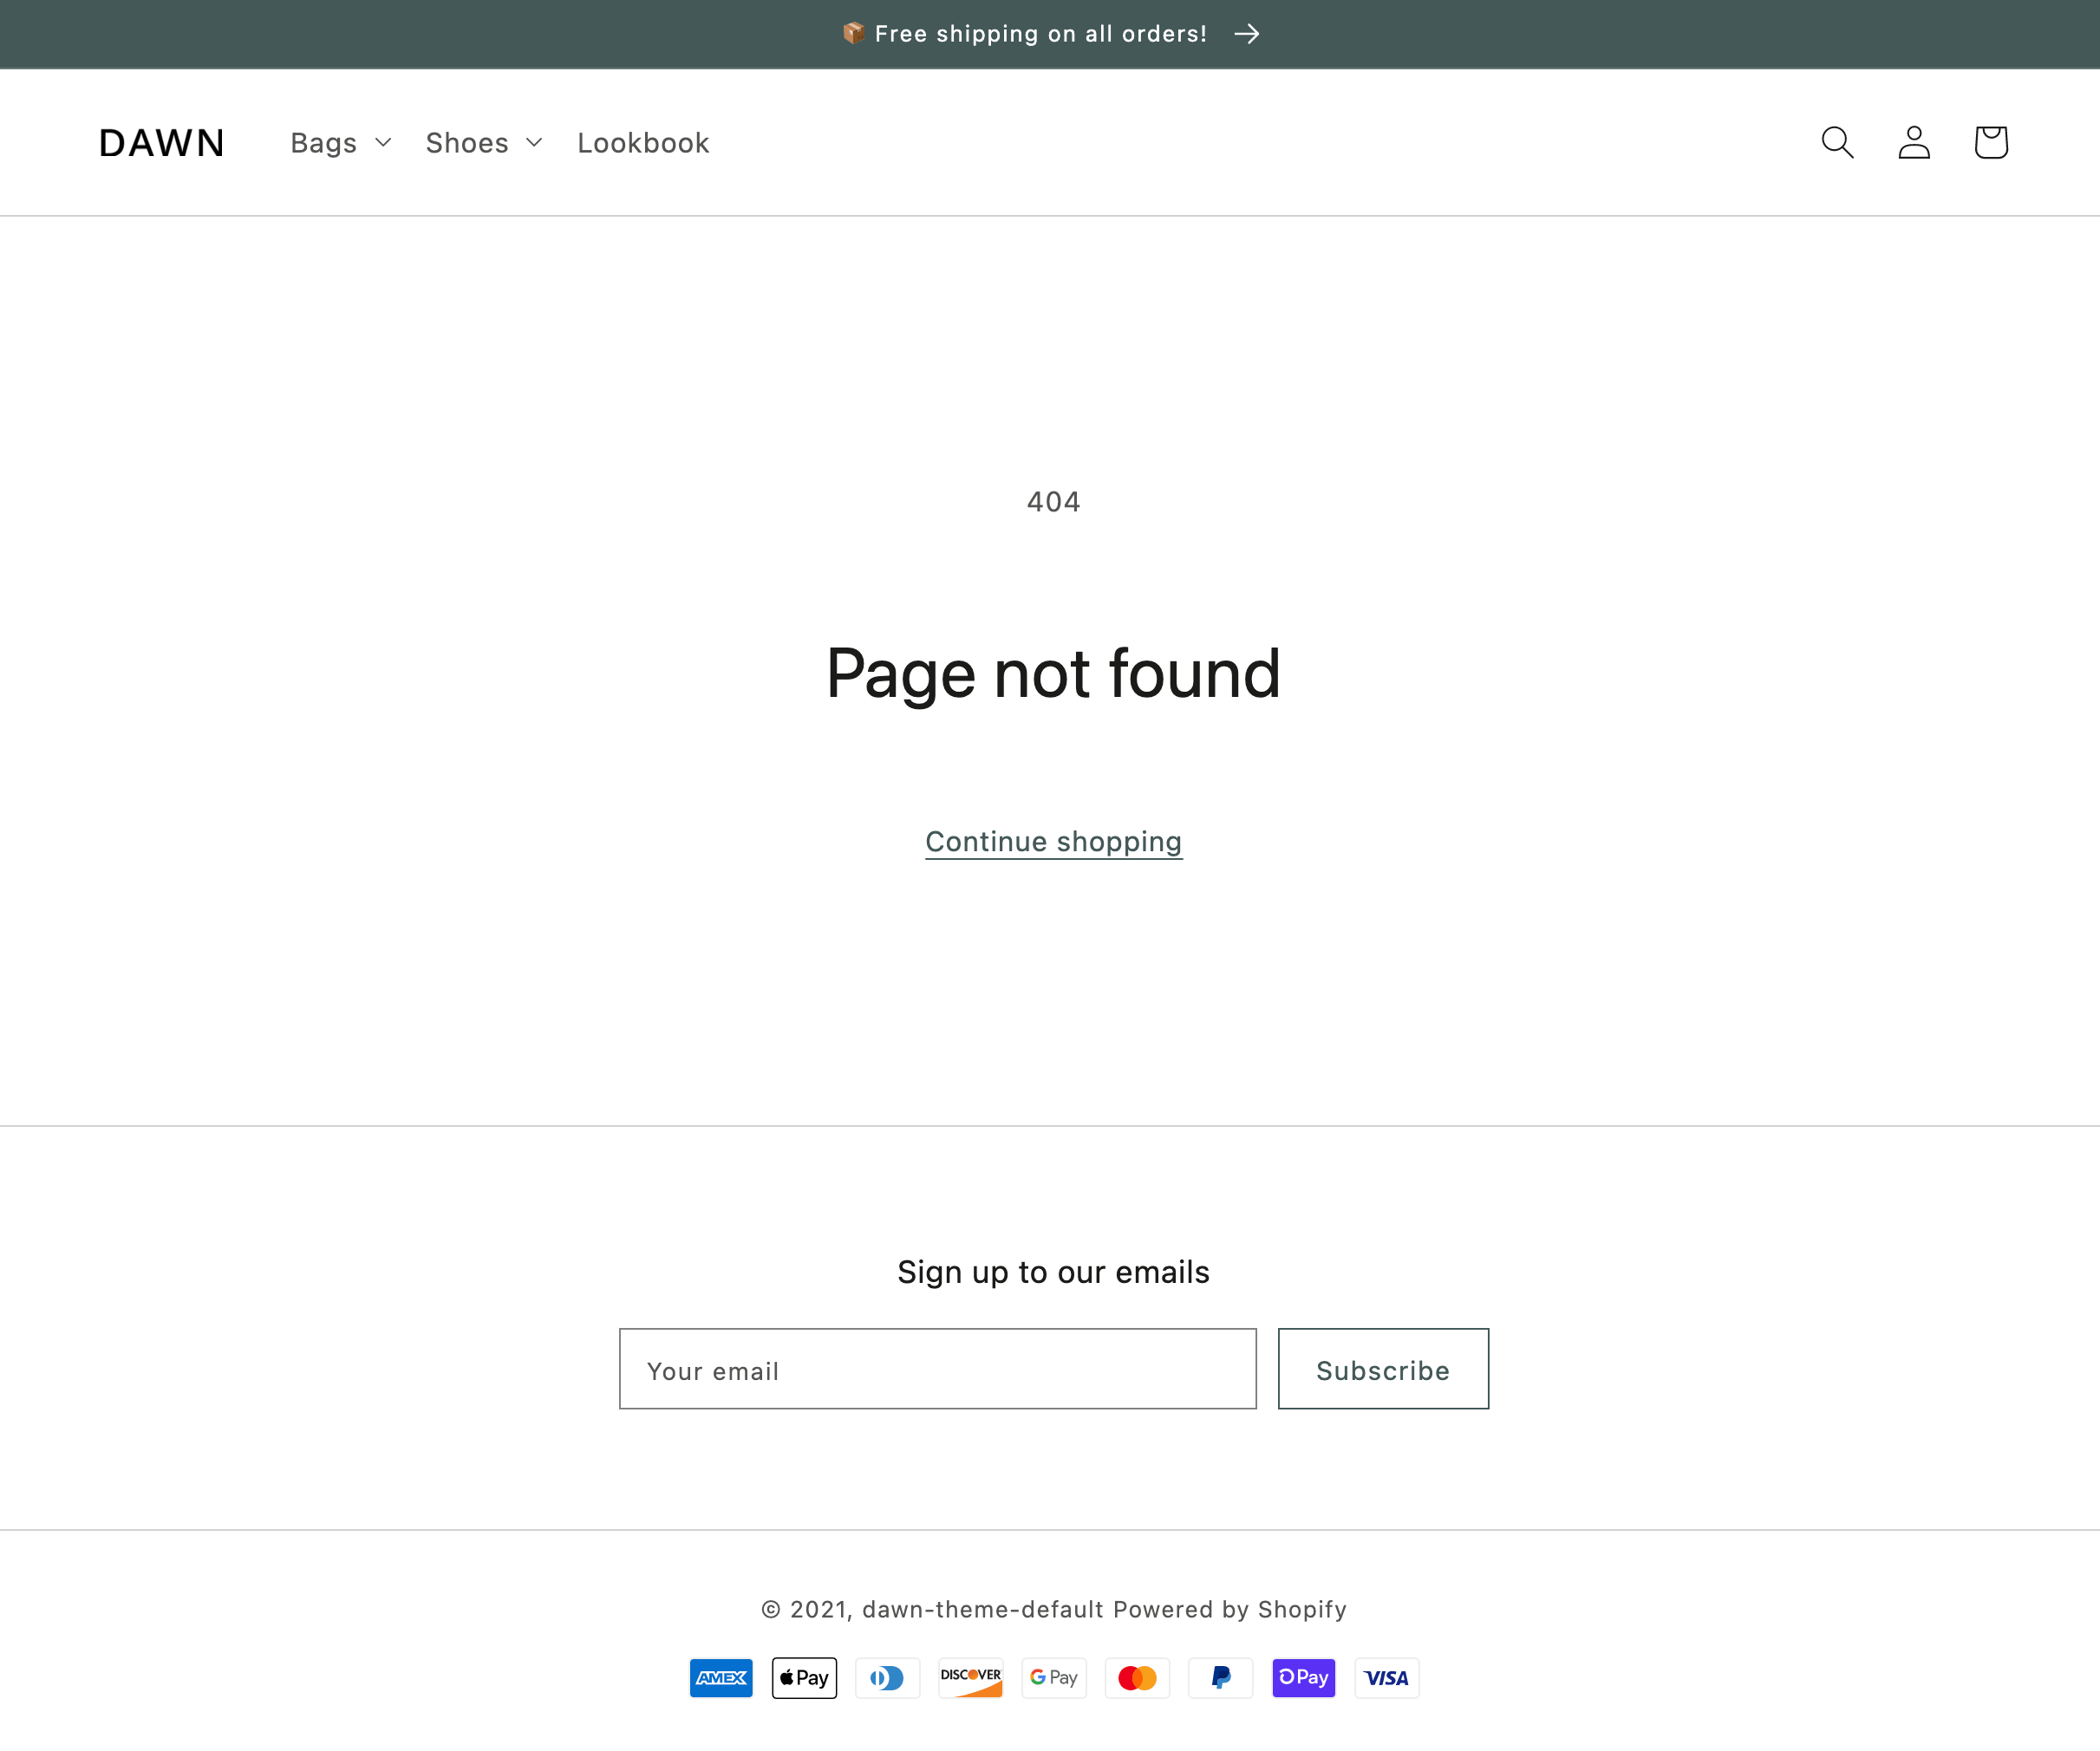Click the Mastercard payment icon
The height and width of the screenshot is (1751, 2100).
1137,1677
